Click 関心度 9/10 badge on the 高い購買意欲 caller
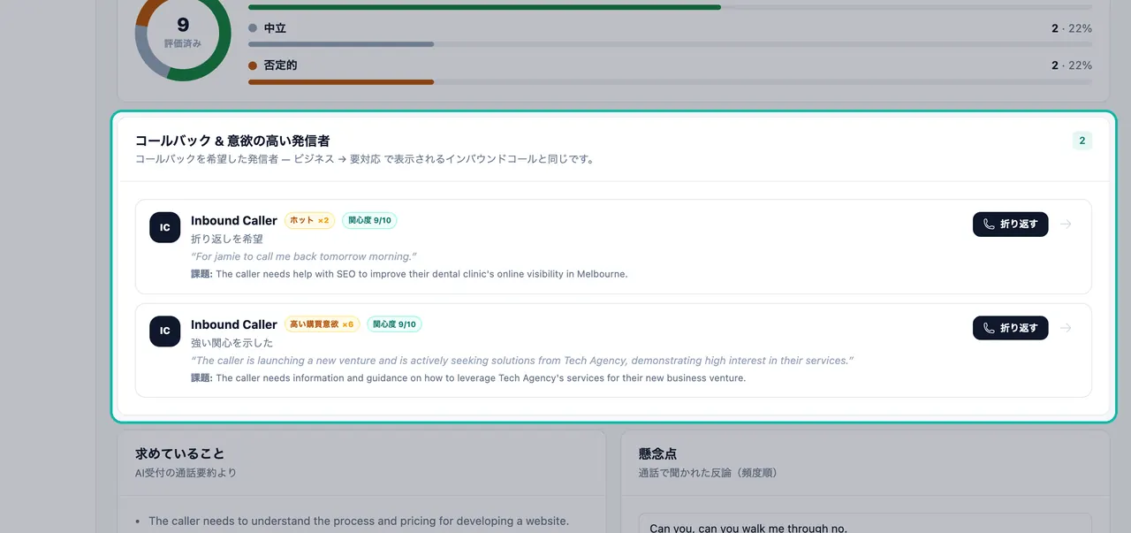 (x=394, y=324)
